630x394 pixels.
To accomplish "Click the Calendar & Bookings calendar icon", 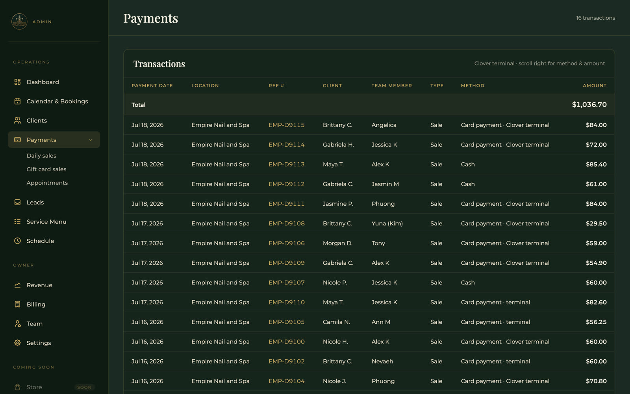I will (17, 101).
